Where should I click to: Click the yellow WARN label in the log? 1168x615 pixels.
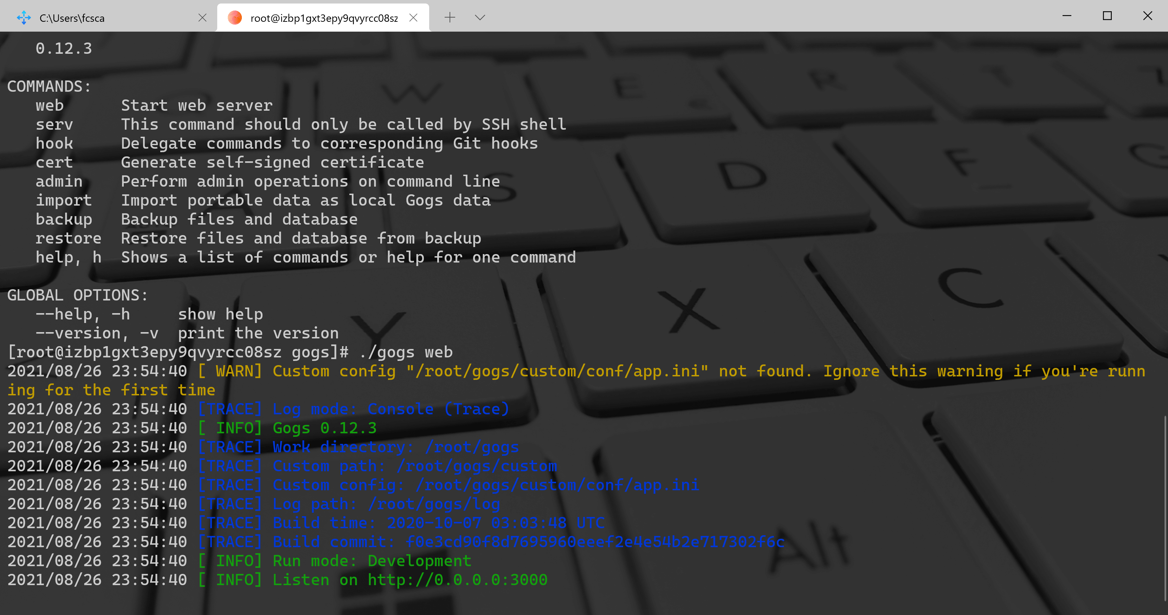click(230, 371)
